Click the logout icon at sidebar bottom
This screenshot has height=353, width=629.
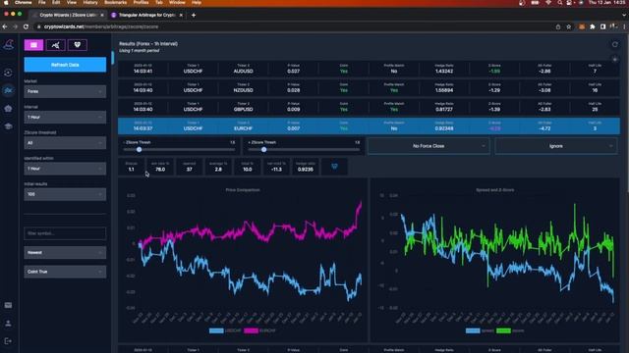[x=8, y=341]
